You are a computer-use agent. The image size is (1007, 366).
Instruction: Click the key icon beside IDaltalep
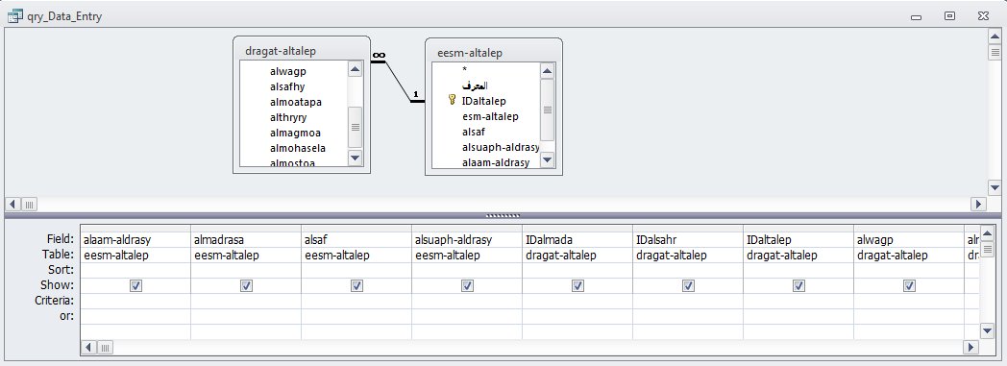[453, 100]
